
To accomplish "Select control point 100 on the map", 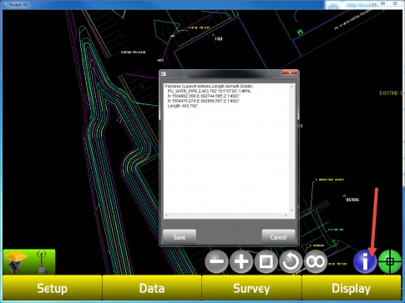I will pyautogui.click(x=213, y=35).
